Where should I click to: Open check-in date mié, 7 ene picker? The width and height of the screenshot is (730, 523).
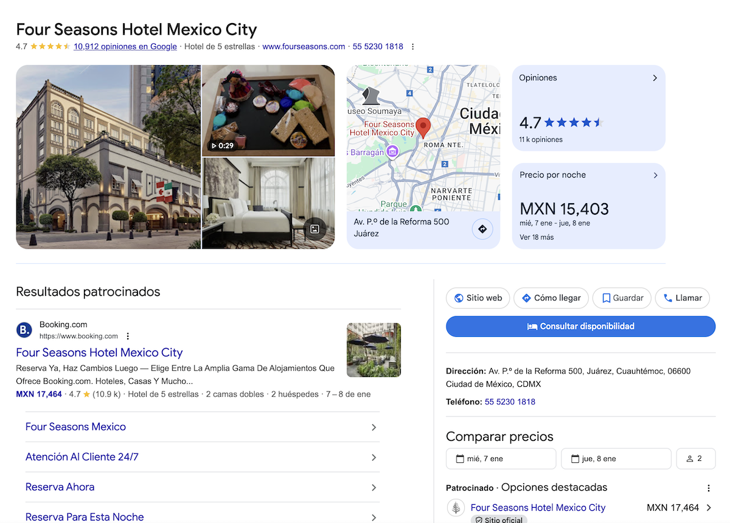pos(501,459)
